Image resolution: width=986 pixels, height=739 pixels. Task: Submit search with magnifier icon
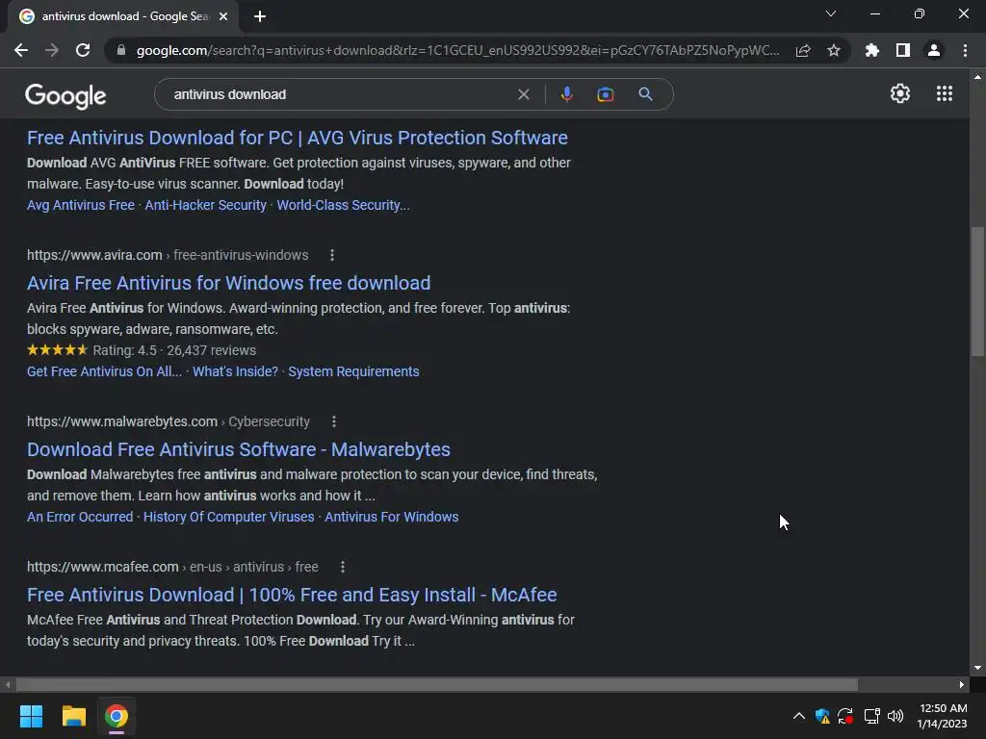pyautogui.click(x=646, y=94)
